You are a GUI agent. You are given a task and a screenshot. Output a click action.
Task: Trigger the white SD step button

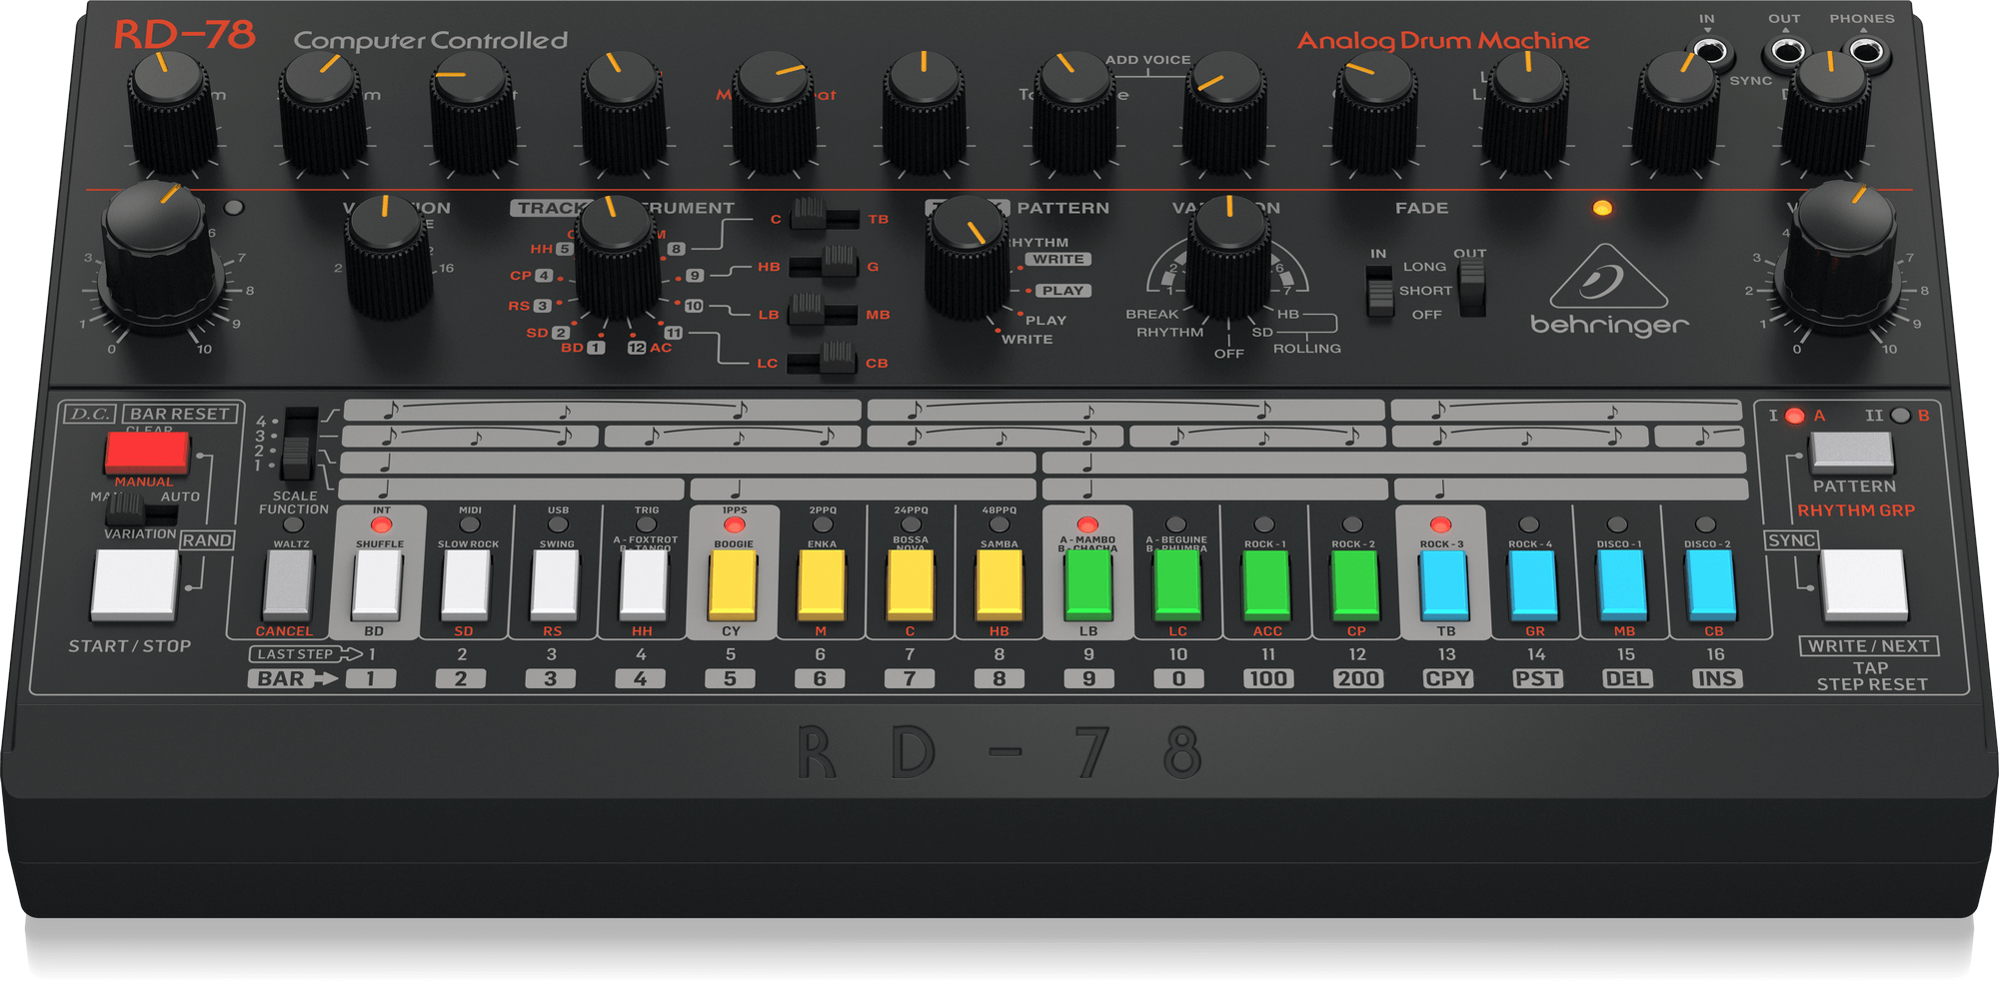pyautogui.click(x=467, y=585)
